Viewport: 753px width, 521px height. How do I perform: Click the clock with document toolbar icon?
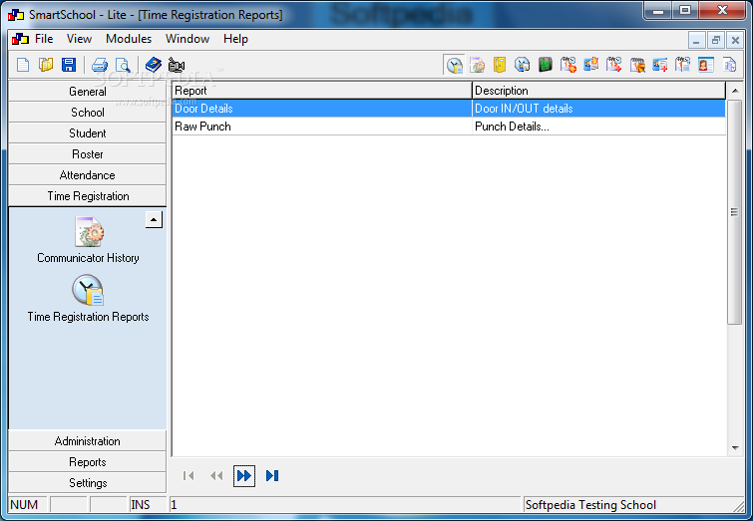coord(454,65)
